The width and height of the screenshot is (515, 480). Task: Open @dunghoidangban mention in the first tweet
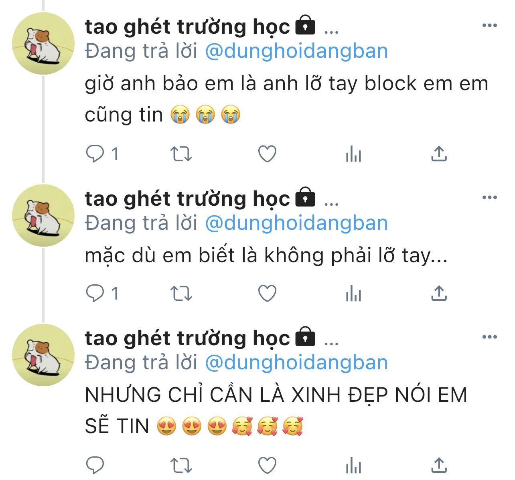click(296, 51)
